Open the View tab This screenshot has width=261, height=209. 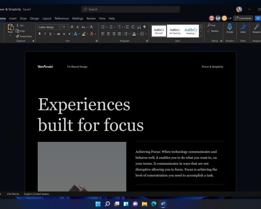(x=102, y=19)
